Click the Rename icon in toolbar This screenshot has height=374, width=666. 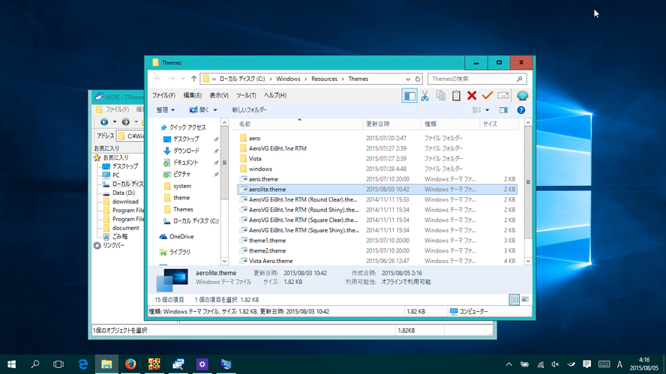click(x=503, y=96)
